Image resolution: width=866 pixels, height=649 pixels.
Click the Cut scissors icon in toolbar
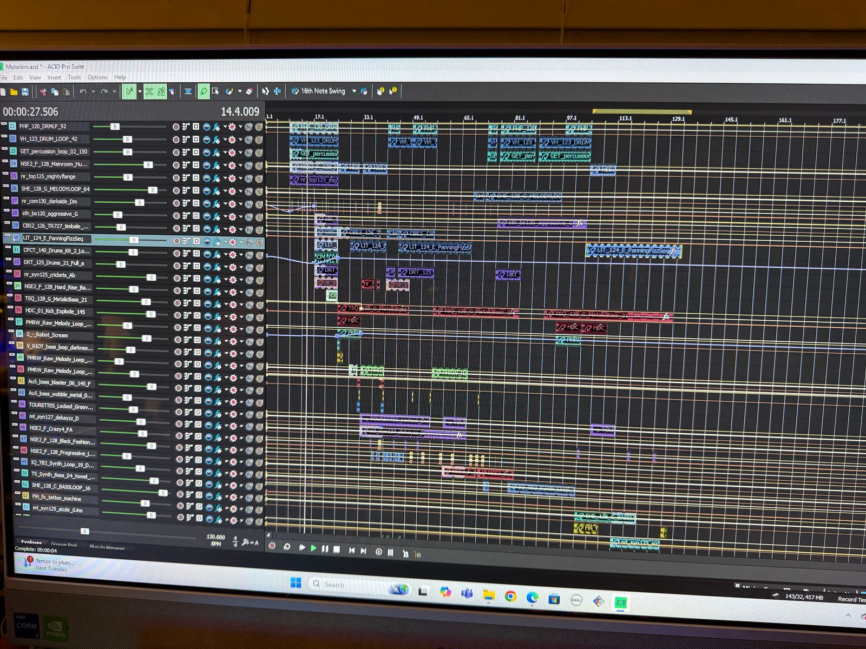[43, 92]
